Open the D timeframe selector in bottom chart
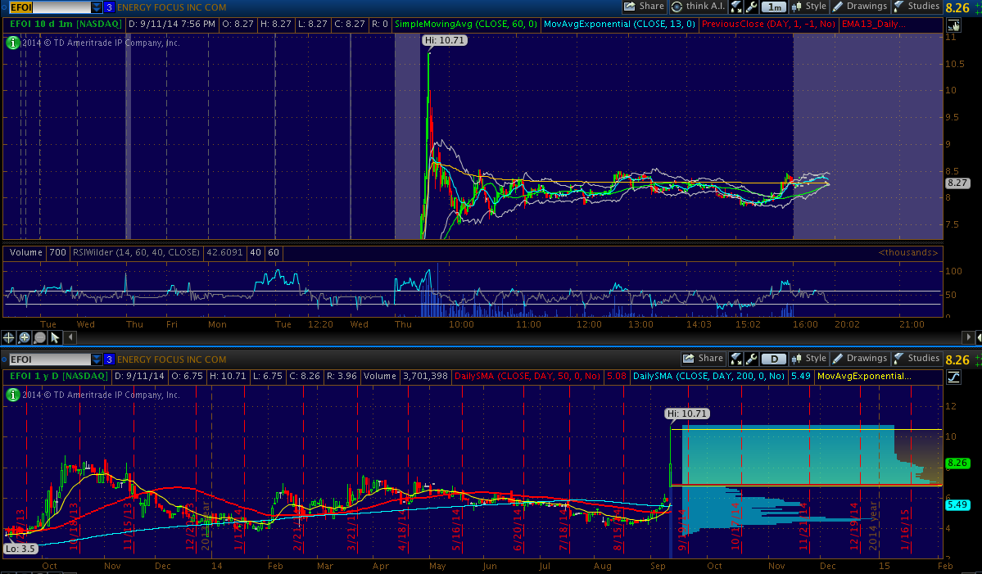The height and width of the screenshot is (574, 982). [x=775, y=359]
